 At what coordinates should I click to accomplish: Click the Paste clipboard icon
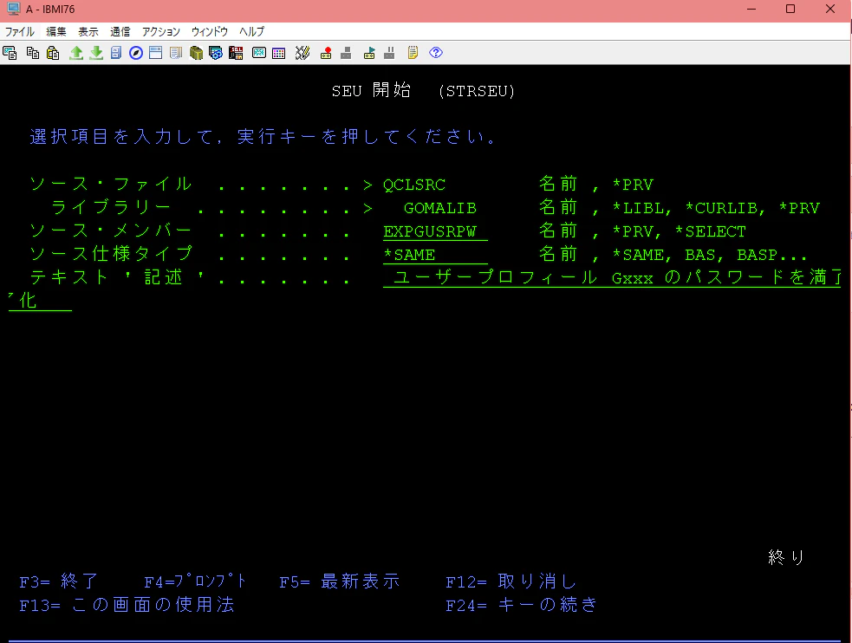point(53,53)
